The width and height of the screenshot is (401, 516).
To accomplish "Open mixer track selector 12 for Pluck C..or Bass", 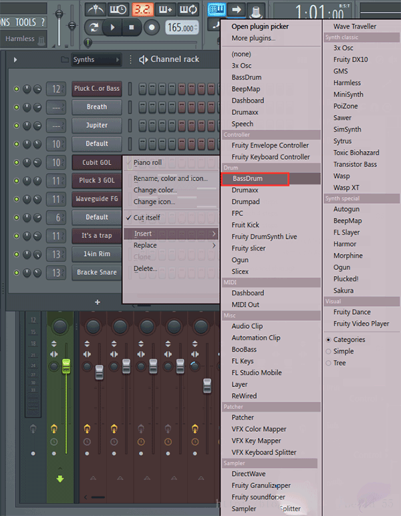I will coord(56,89).
